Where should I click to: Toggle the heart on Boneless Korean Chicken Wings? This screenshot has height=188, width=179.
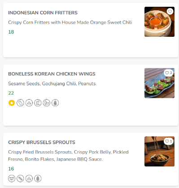[x=169, y=73]
